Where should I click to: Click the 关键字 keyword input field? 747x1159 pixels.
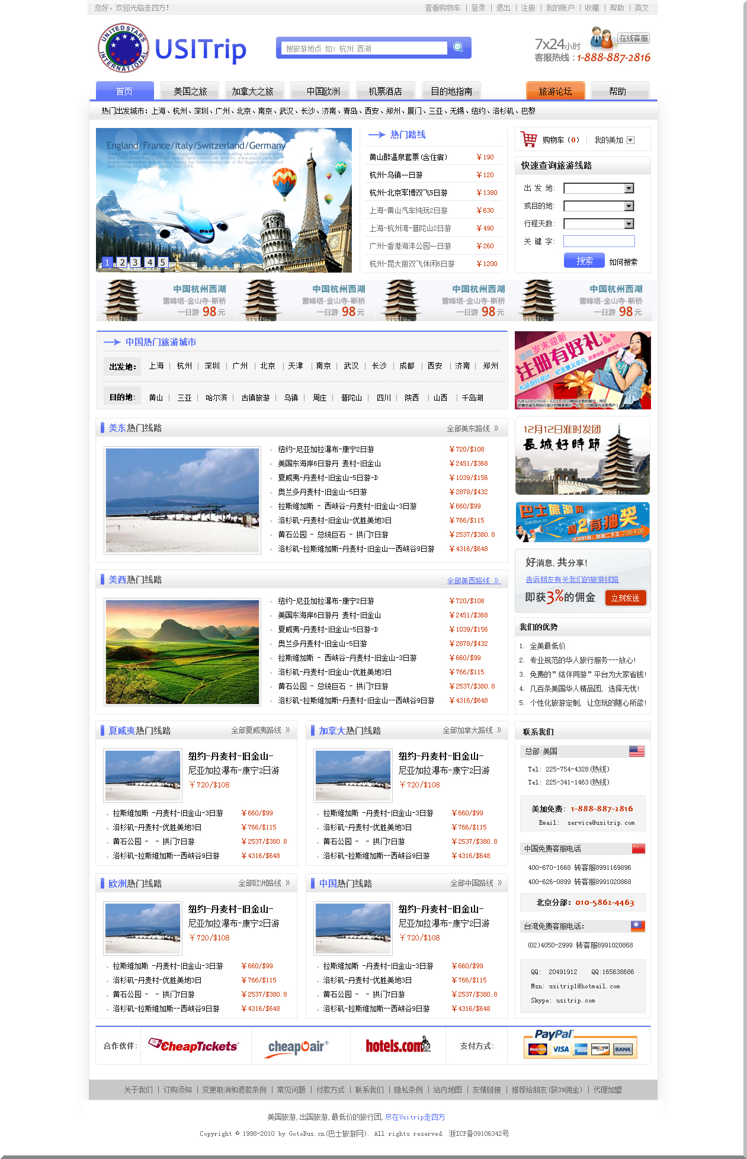[598, 241]
